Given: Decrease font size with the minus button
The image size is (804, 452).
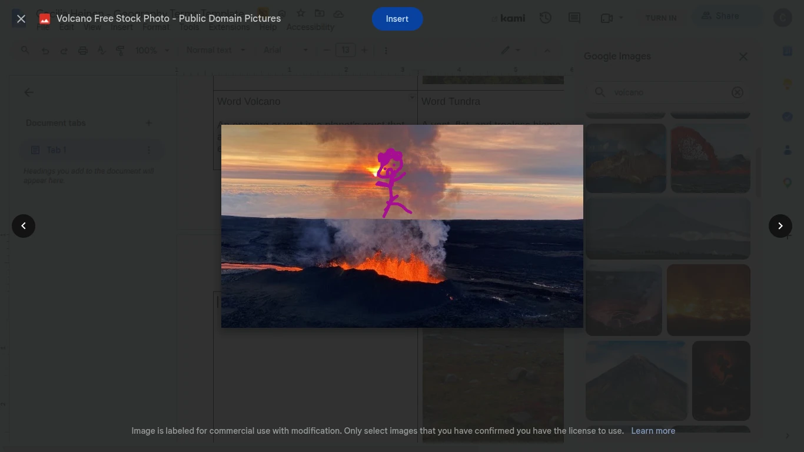Looking at the screenshot, I should (x=327, y=51).
